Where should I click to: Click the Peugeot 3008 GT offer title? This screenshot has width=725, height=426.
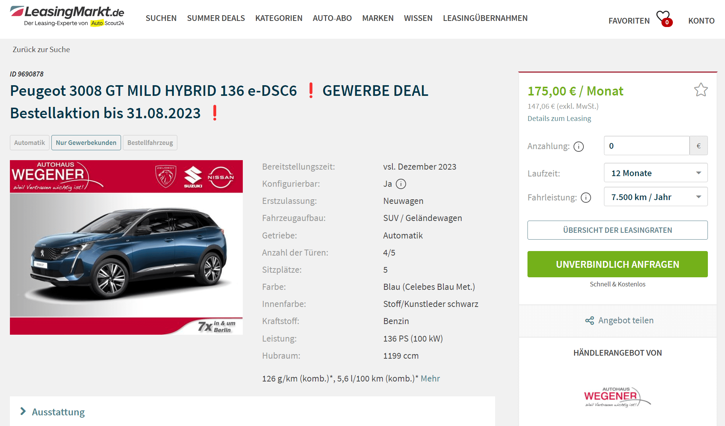[219, 102]
